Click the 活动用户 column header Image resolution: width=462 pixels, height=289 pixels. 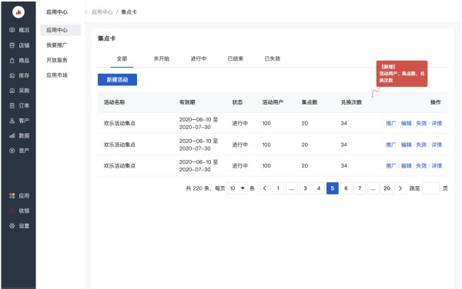pyautogui.click(x=273, y=102)
